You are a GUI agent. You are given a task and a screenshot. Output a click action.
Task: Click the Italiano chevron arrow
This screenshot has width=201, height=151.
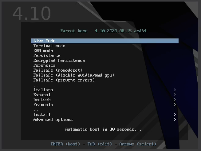tap(175, 90)
